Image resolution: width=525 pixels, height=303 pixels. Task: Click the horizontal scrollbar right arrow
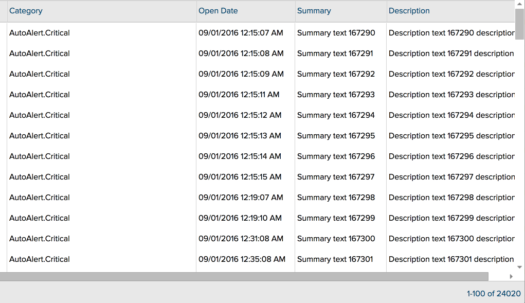(511, 276)
